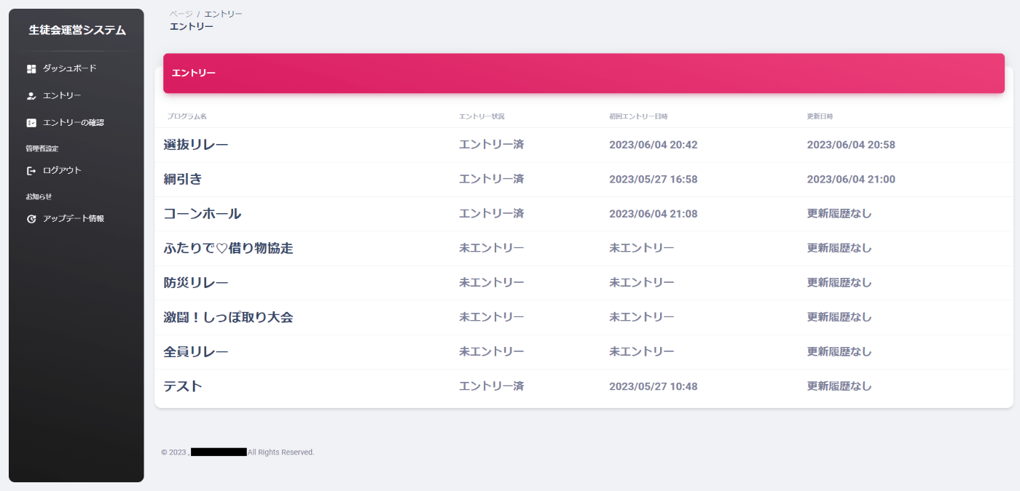The width and height of the screenshot is (1020, 491).
Task: Open エントリー in the sidebar
Action: pyautogui.click(x=62, y=95)
